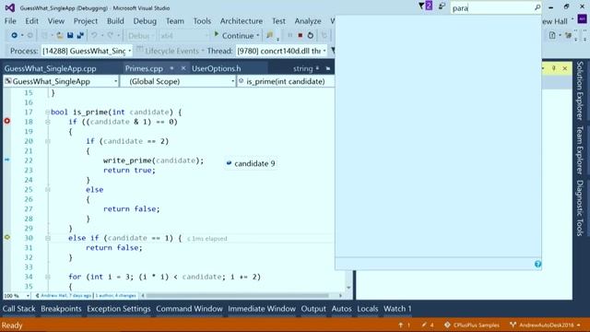This screenshot has height=332, width=590.
Task: Open the Analyze menu
Action: 308,21
